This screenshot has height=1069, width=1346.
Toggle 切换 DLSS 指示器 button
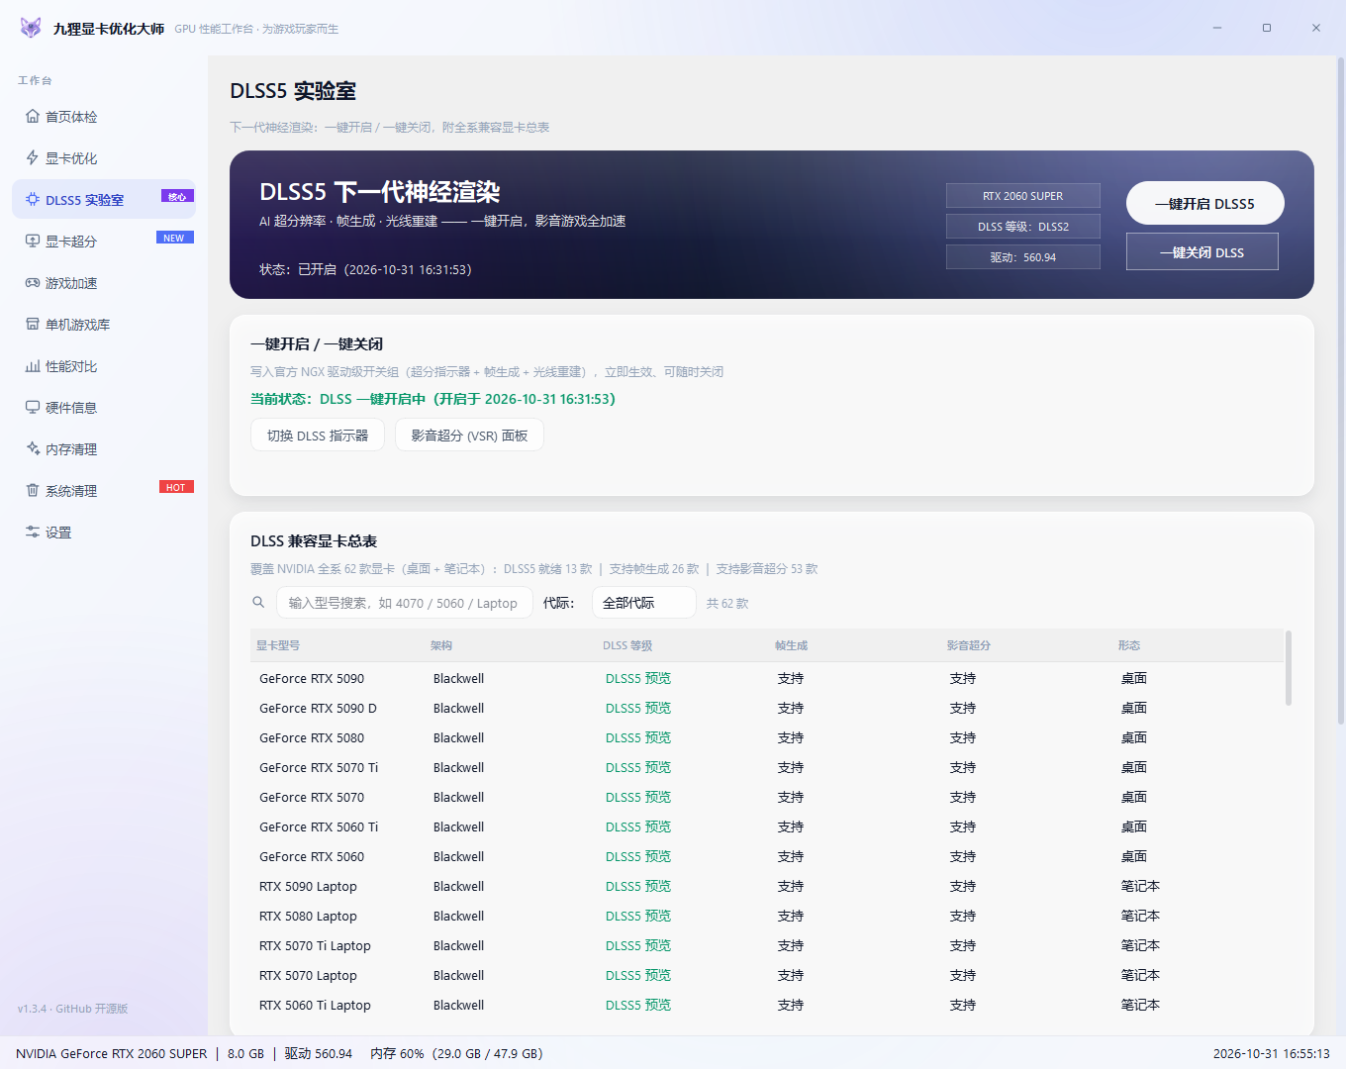318,436
